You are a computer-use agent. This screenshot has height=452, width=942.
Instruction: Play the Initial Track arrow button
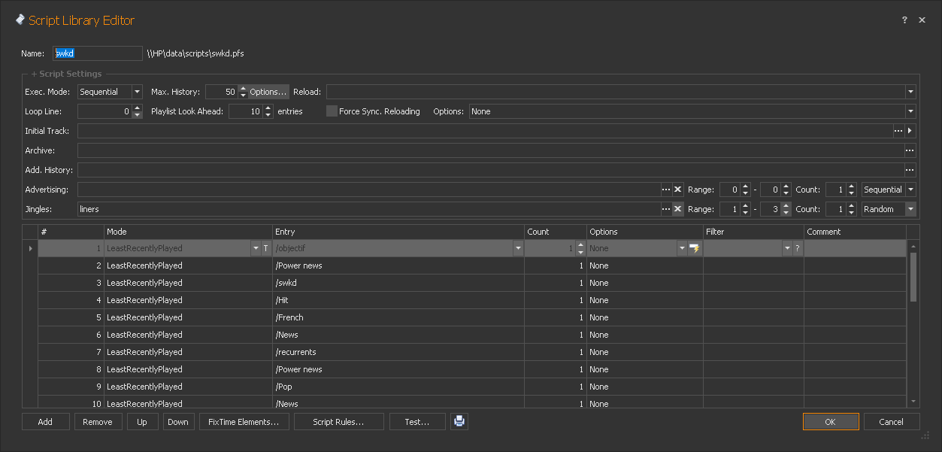tap(910, 131)
